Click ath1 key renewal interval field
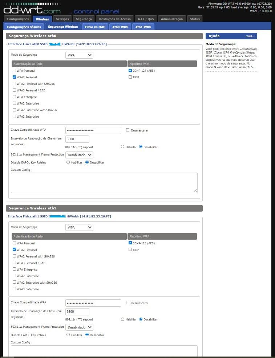The height and width of the screenshot is (358, 275). click(77, 312)
